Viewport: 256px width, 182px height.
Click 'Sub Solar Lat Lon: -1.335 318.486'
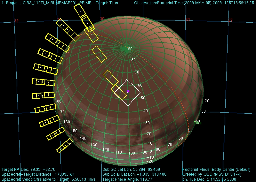point(134,174)
